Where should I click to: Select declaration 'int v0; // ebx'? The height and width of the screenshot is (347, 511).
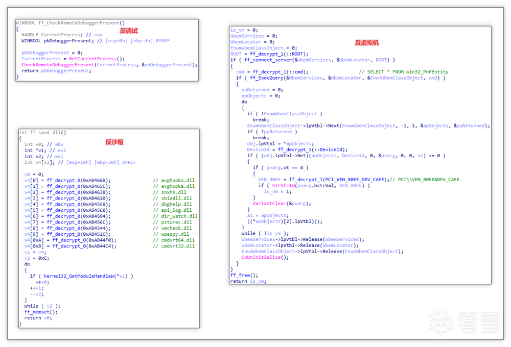pos(44,144)
